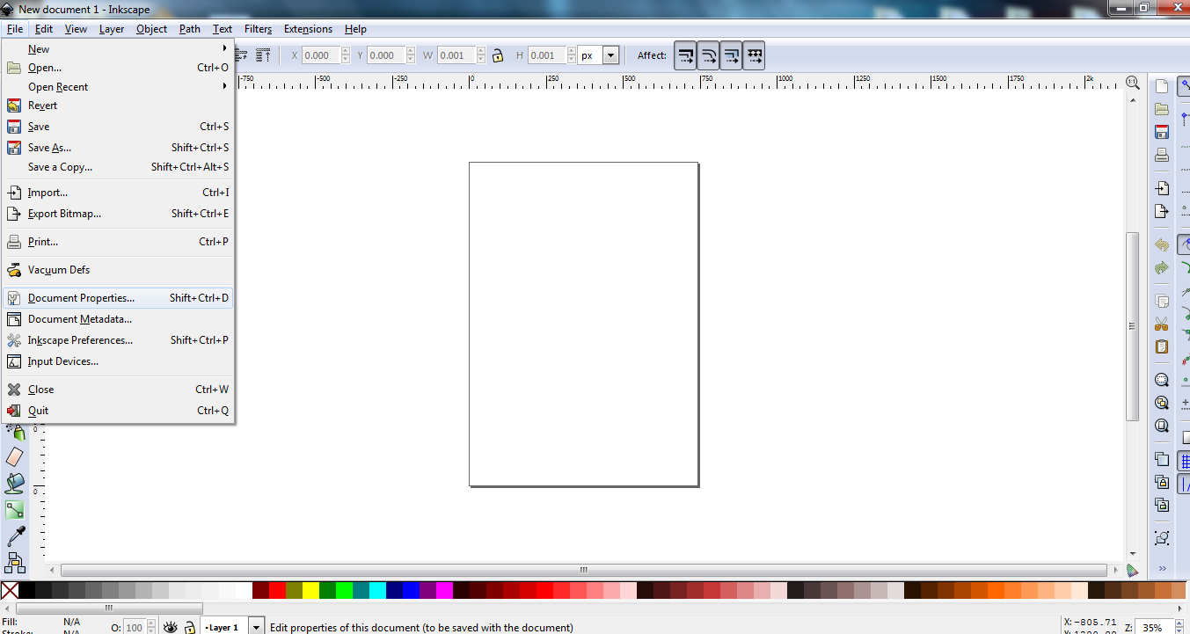
Task: Click the horizontal canvas scrollbar
Action: [584, 571]
